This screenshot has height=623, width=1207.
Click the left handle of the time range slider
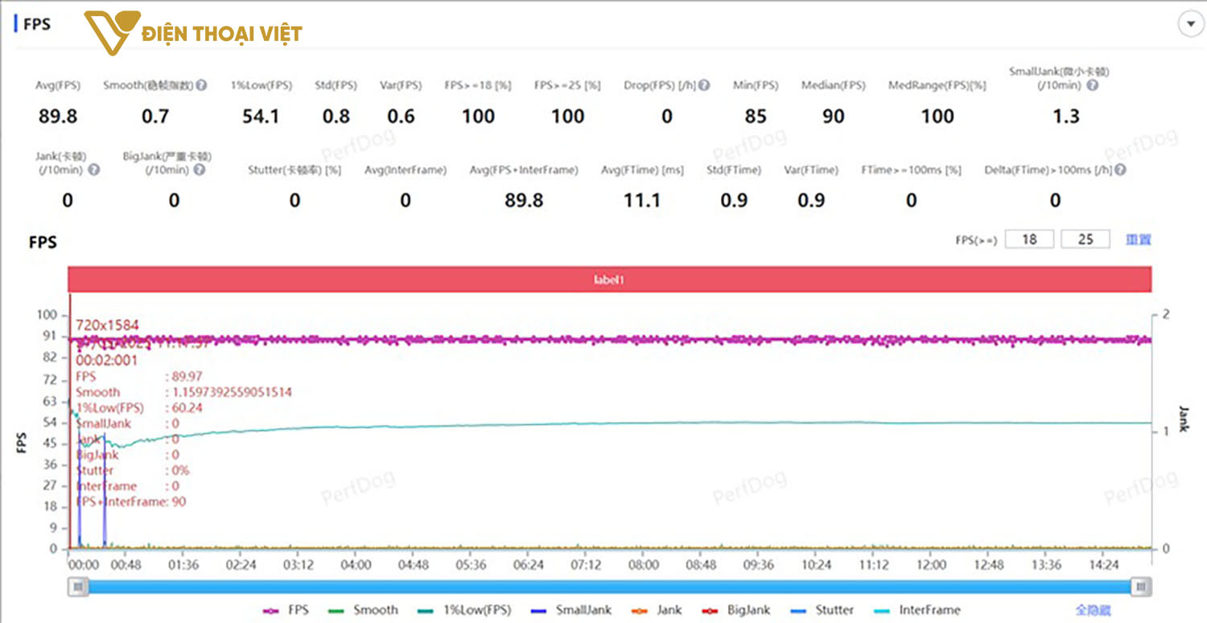78,587
